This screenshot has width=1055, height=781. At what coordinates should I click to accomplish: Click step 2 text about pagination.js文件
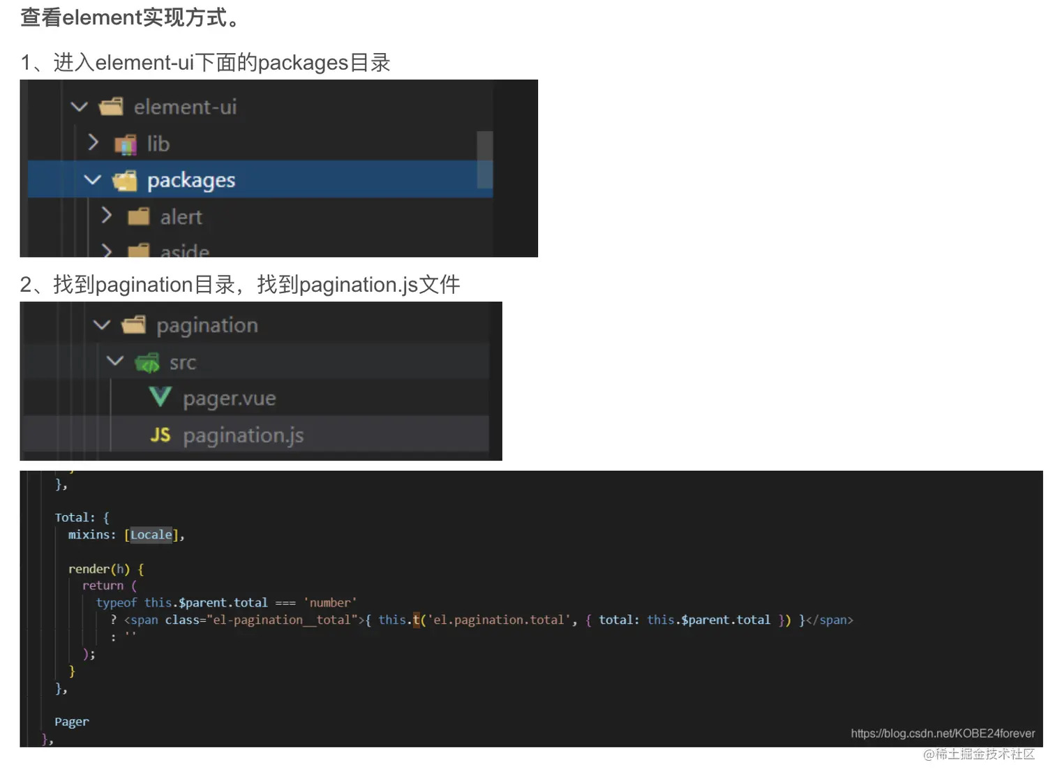[x=240, y=285]
